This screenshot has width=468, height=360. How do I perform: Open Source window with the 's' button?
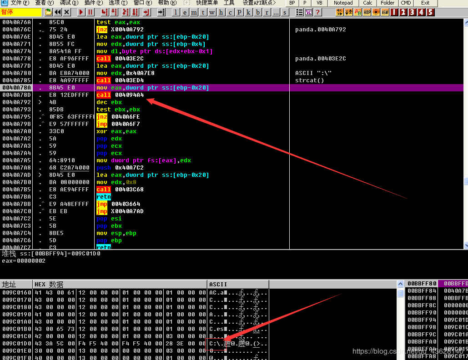(x=285, y=12)
